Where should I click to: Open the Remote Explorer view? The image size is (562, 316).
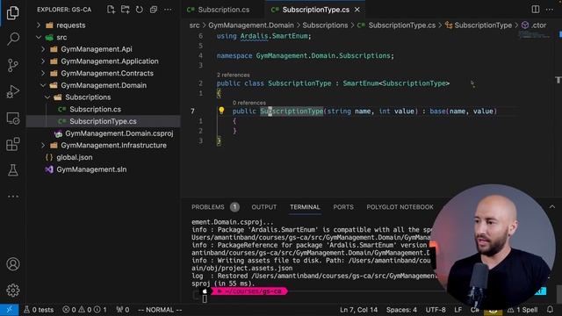point(13,118)
